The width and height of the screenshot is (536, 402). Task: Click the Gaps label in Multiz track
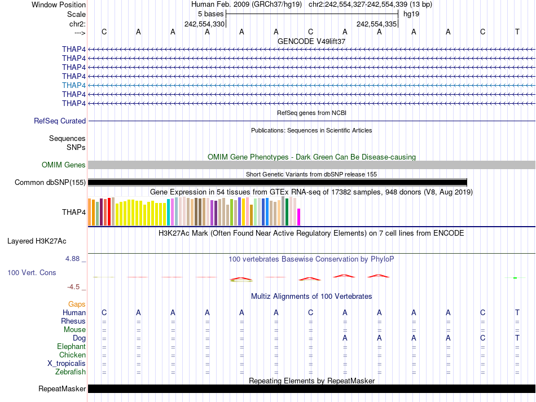pyautogui.click(x=77, y=304)
